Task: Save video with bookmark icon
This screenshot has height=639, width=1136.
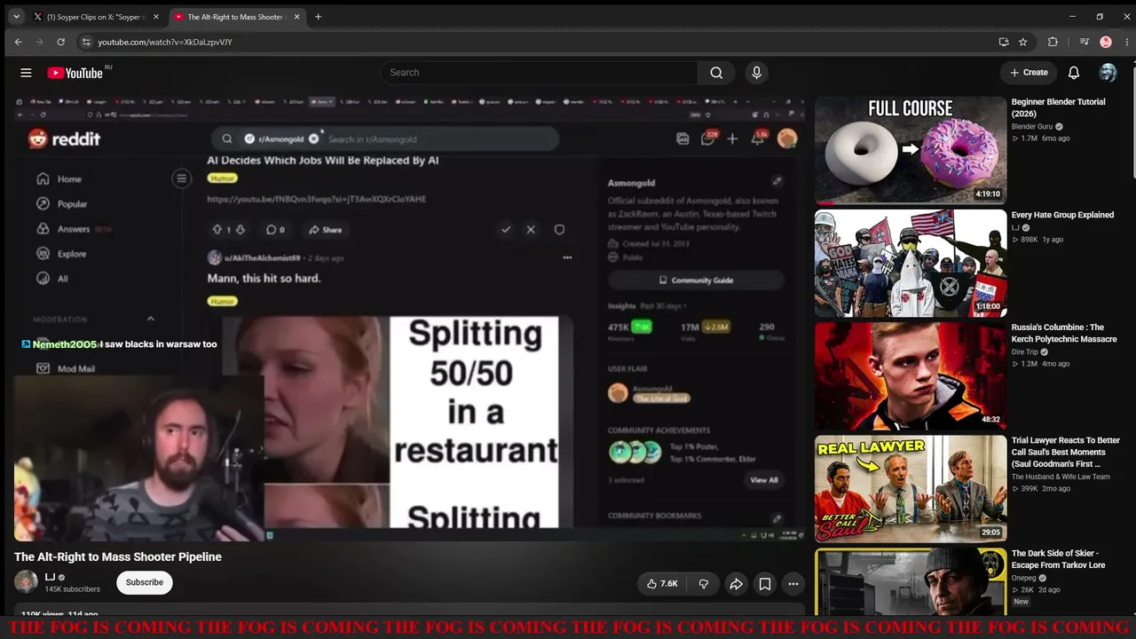Action: tap(764, 584)
